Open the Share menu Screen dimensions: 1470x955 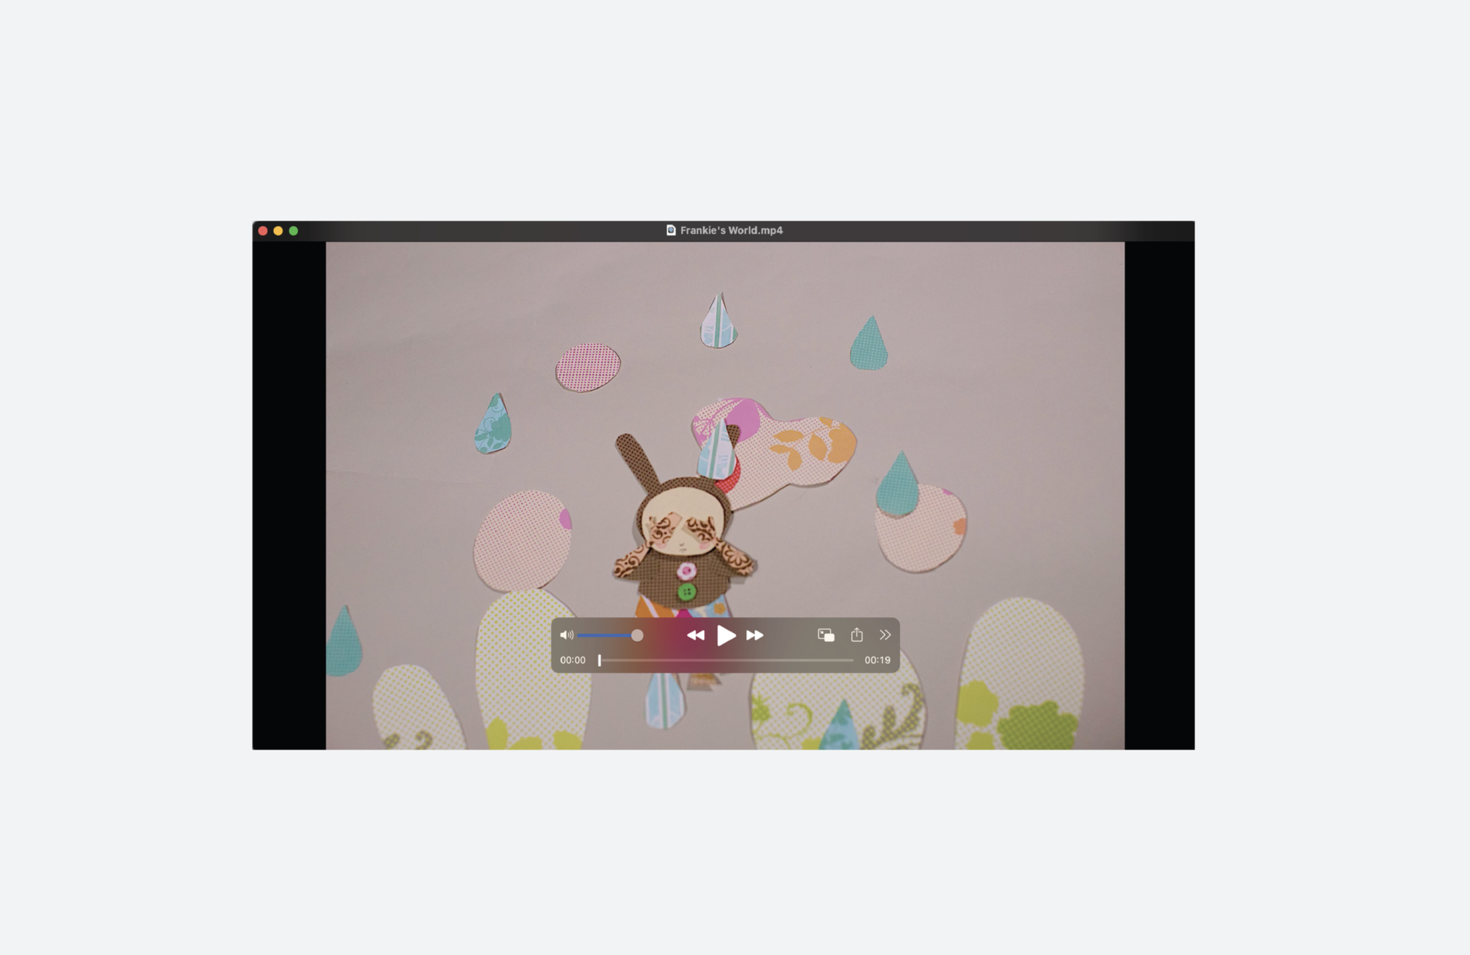coord(857,635)
